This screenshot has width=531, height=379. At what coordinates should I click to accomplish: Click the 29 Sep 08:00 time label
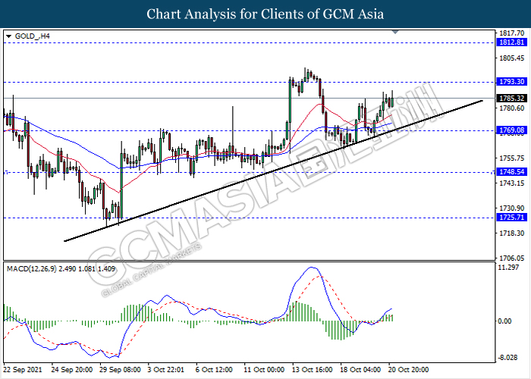(x=120, y=370)
